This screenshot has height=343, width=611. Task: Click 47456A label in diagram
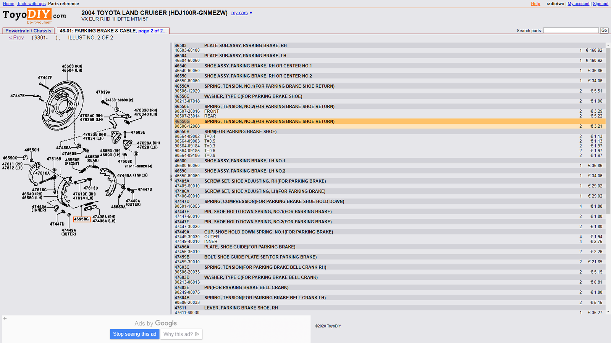(63, 147)
